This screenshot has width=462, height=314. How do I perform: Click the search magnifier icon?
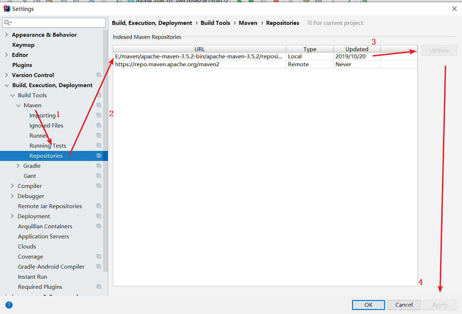coord(7,23)
